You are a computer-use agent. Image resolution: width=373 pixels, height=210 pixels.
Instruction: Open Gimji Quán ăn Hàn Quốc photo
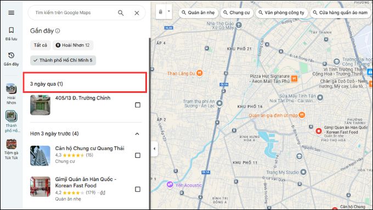(x=40, y=186)
